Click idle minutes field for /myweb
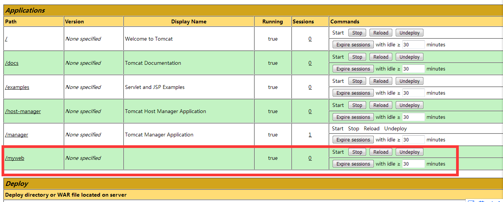 (413, 164)
